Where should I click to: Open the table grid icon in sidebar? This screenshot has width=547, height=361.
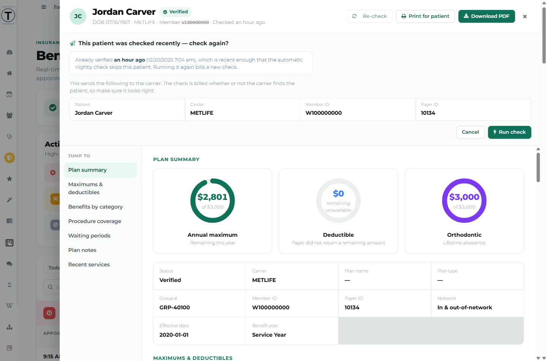point(9,243)
